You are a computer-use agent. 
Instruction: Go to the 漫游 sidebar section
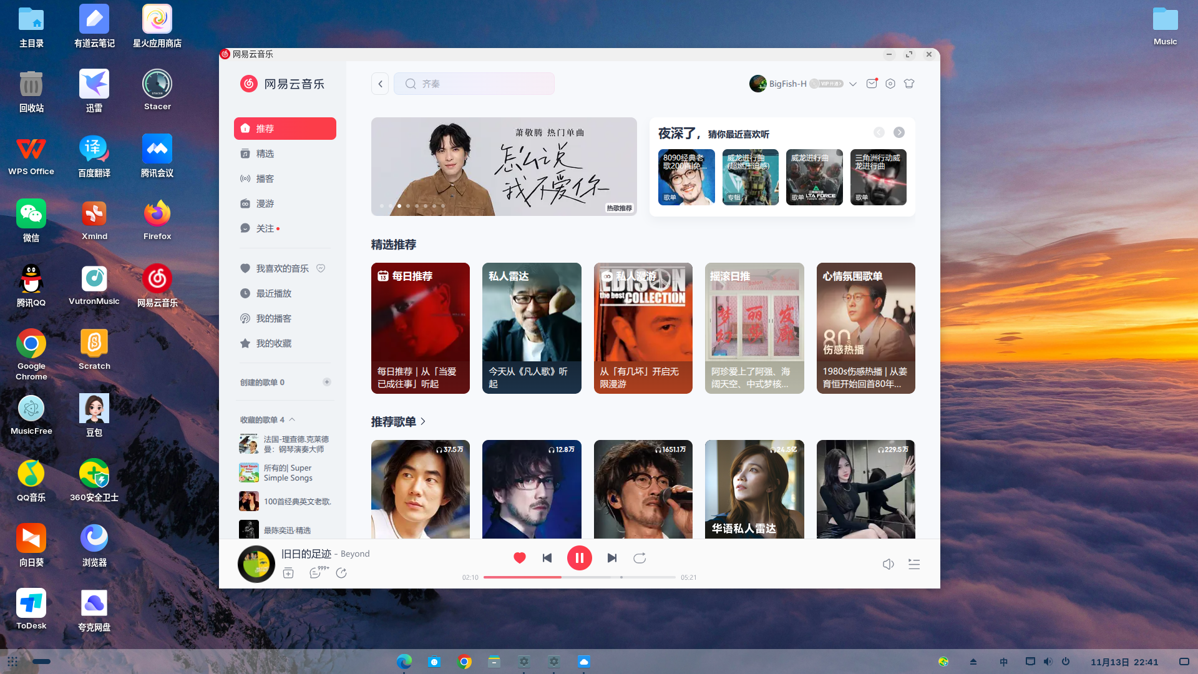point(285,203)
